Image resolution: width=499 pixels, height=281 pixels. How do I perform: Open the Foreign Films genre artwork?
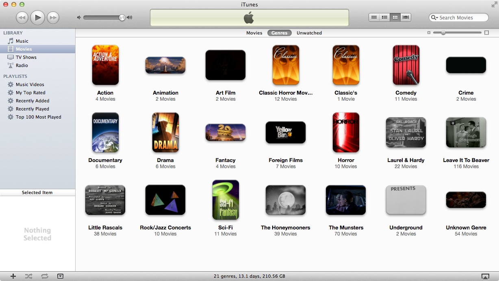tap(286, 132)
